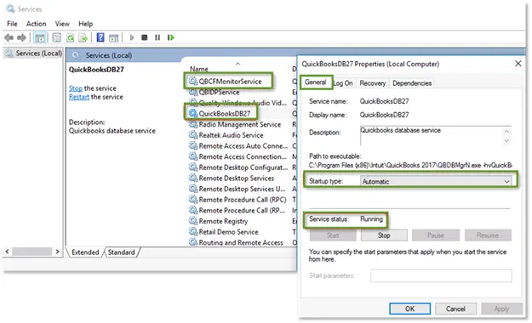Select QBCFMonitorService in the list
Screen dimensions: 532x323
230,82
